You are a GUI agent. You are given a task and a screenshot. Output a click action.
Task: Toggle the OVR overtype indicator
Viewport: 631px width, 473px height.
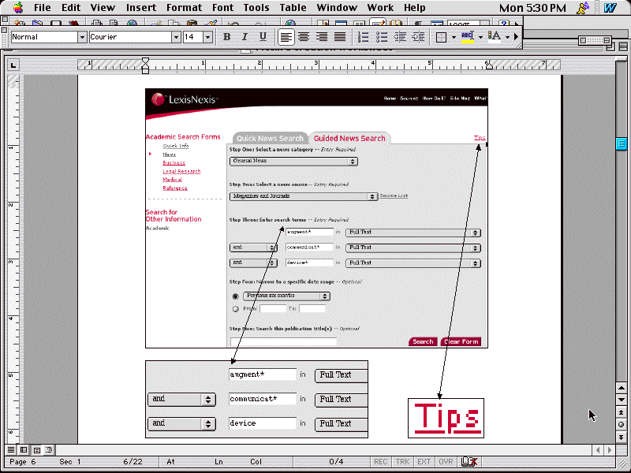tap(446, 462)
